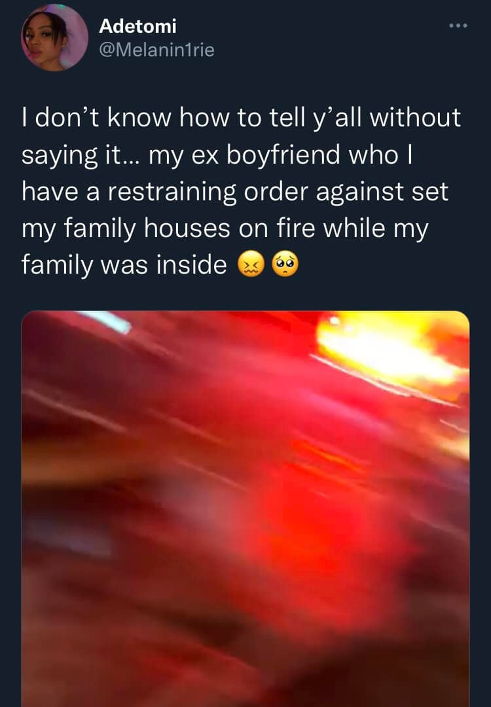This screenshot has width=491, height=707.
Task: Click the phrase "restraining order" in the tweet
Action: click(207, 192)
